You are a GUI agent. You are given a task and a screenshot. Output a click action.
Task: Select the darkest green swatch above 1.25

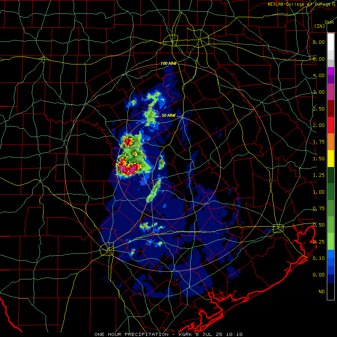pyautogui.click(x=331, y=175)
